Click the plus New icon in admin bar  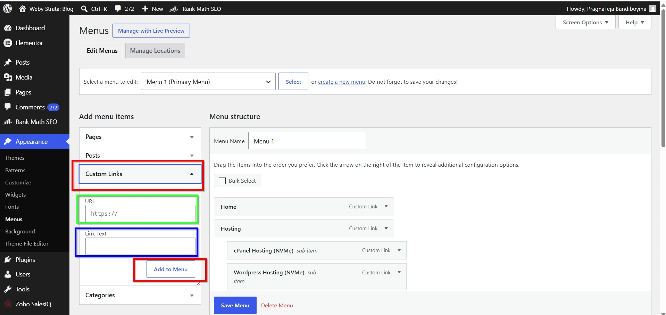pyautogui.click(x=145, y=9)
